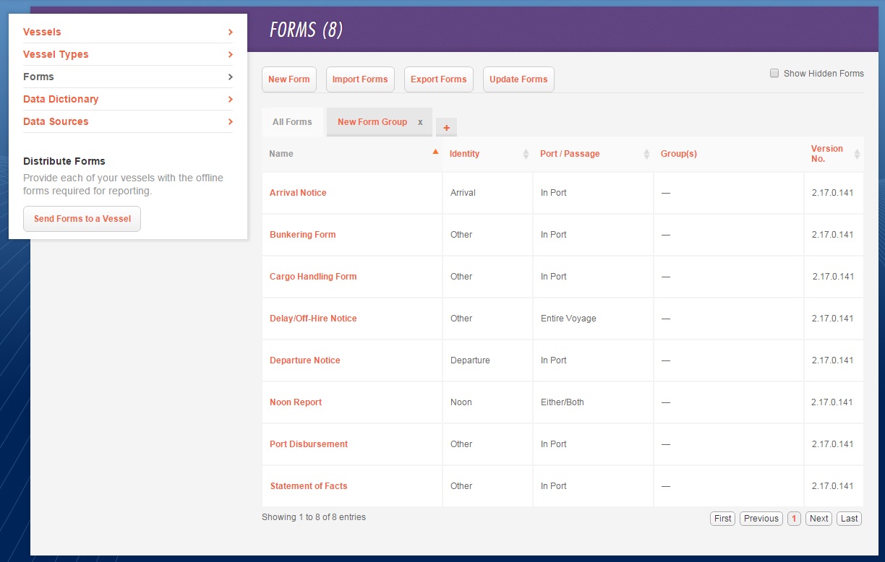Image resolution: width=885 pixels, height=562 pixels.
Task: Sort the Identity column using its sort icon
Action: [x=527, y=154]
